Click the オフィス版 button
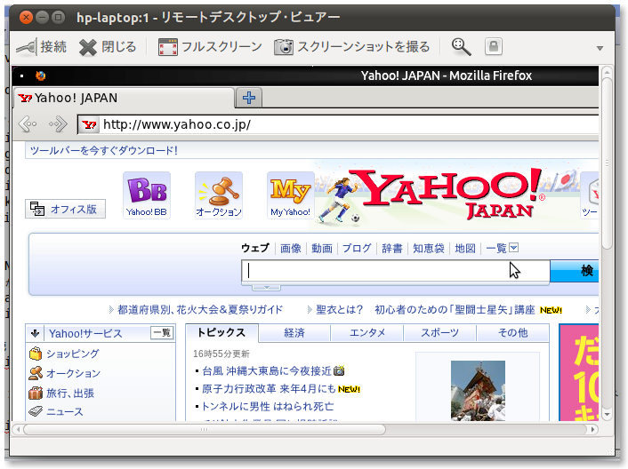Image resolution: width=628 pixels, height=469 pixels. (65, 209)
